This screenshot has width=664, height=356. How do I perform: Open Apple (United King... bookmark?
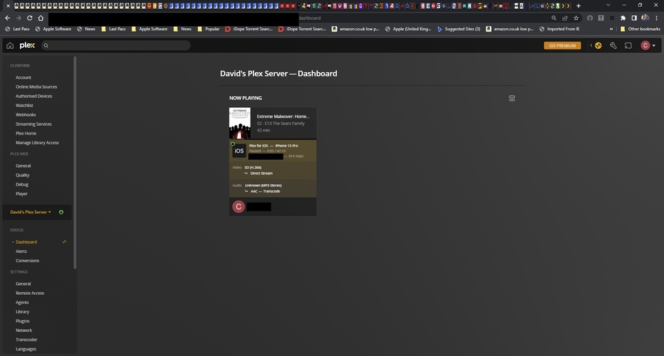[408, 29]
